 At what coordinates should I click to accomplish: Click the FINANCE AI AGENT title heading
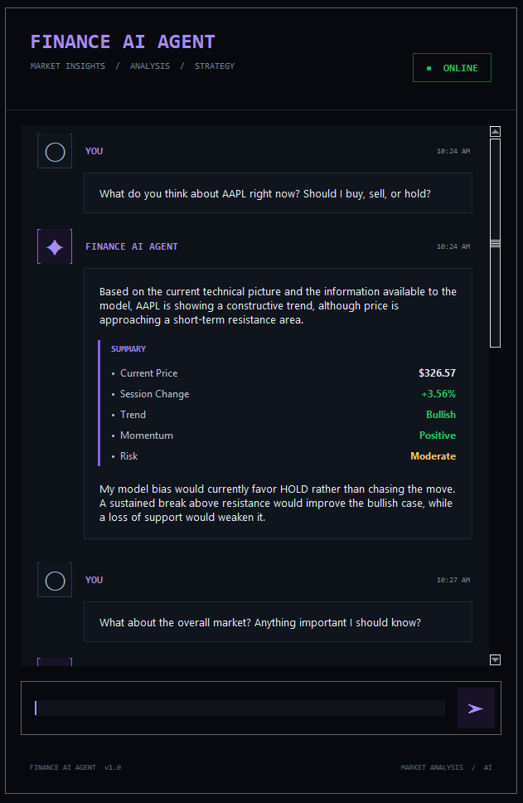point(123,41)
